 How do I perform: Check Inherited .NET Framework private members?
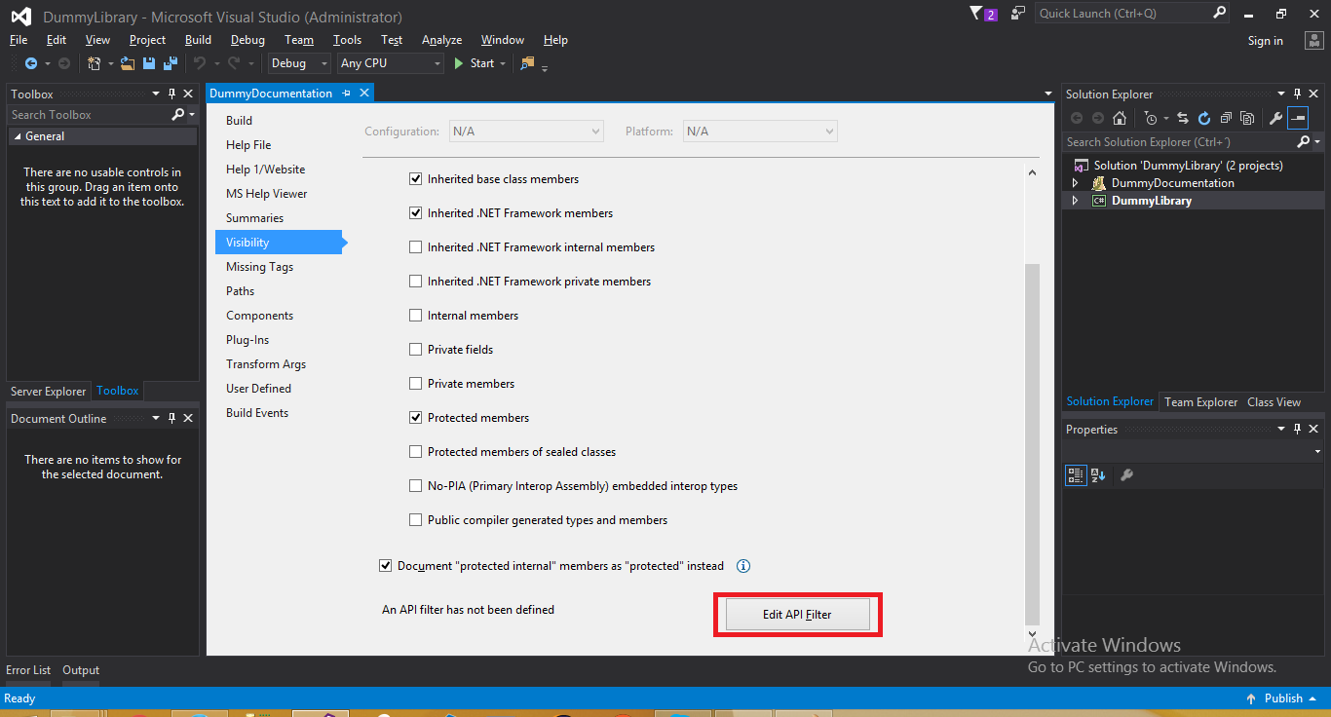[x=416, y=282]
